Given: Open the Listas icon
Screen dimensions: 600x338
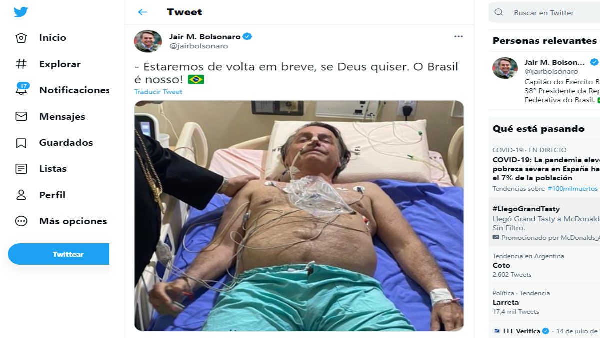Looking at the screenshot, I should (21, 169).
